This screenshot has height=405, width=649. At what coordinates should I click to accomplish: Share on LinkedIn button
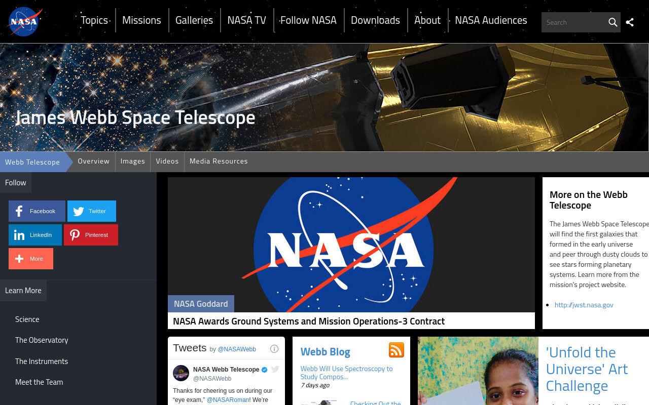pyautogui.click(x=35, y=235)
